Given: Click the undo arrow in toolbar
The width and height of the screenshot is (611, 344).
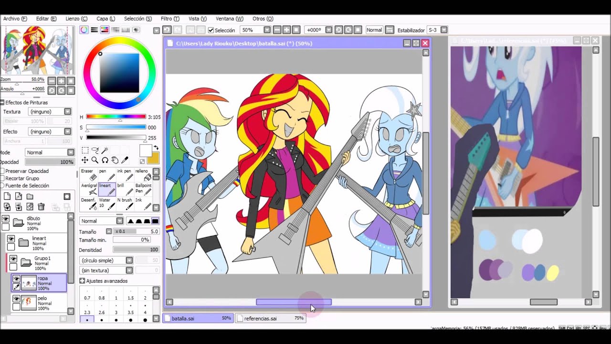Looking at the screenshot, I should [167, 30].
